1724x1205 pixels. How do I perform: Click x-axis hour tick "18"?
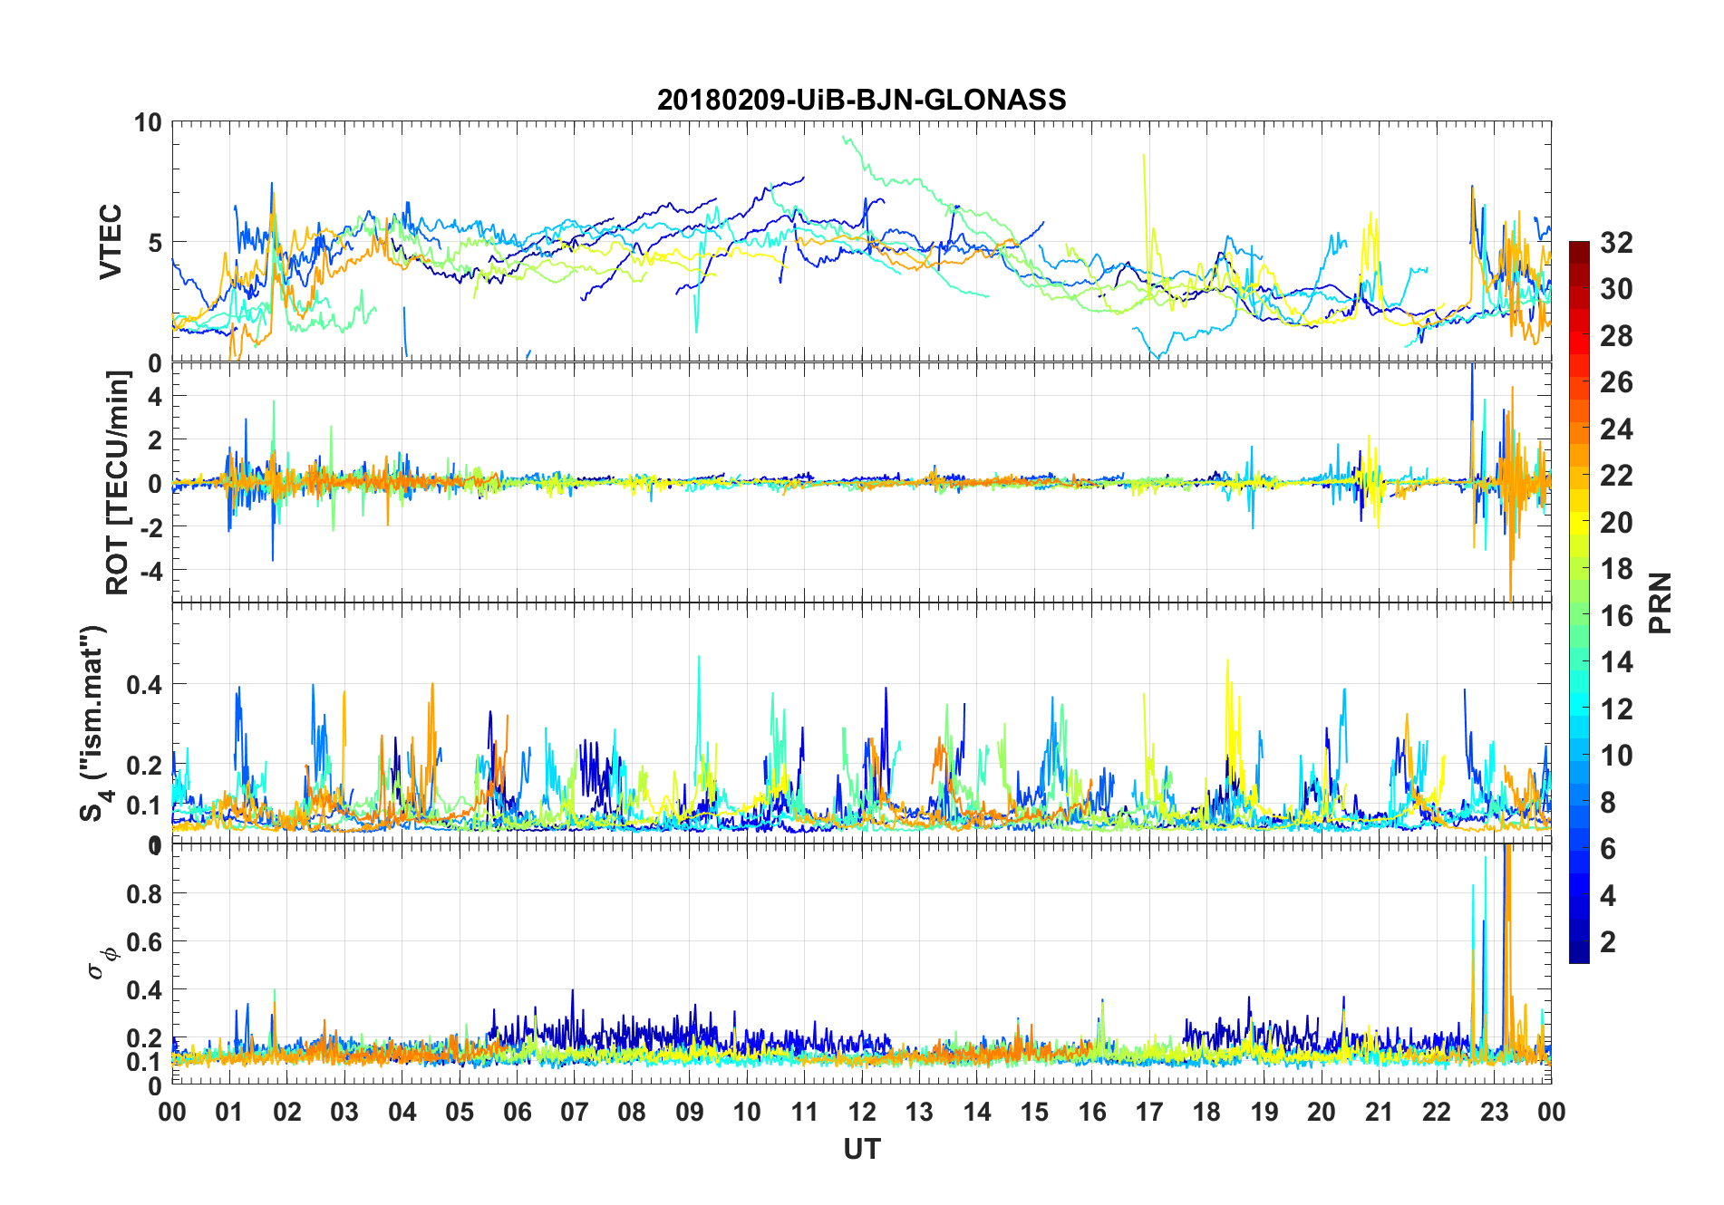coord(1206,1112)
